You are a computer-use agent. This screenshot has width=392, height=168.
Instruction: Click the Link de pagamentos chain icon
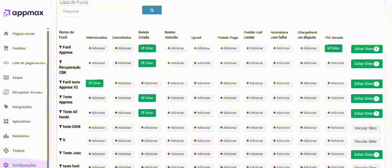click(6, 63)
